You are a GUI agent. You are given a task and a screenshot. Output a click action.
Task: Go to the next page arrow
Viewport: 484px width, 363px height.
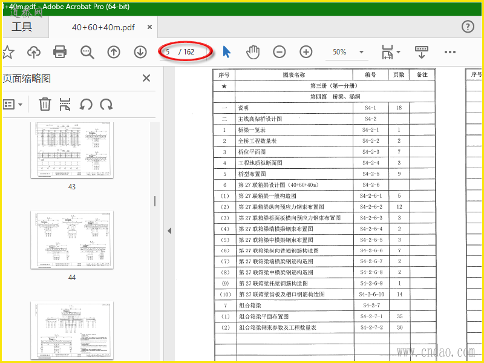(x=140, y=52)
